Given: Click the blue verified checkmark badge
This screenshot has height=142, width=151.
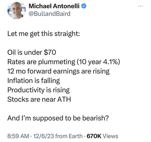Looking at the screenshot, I should pos(84,6).
